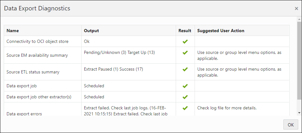Select the Source EM availability summary row

[x=37, y=55]
